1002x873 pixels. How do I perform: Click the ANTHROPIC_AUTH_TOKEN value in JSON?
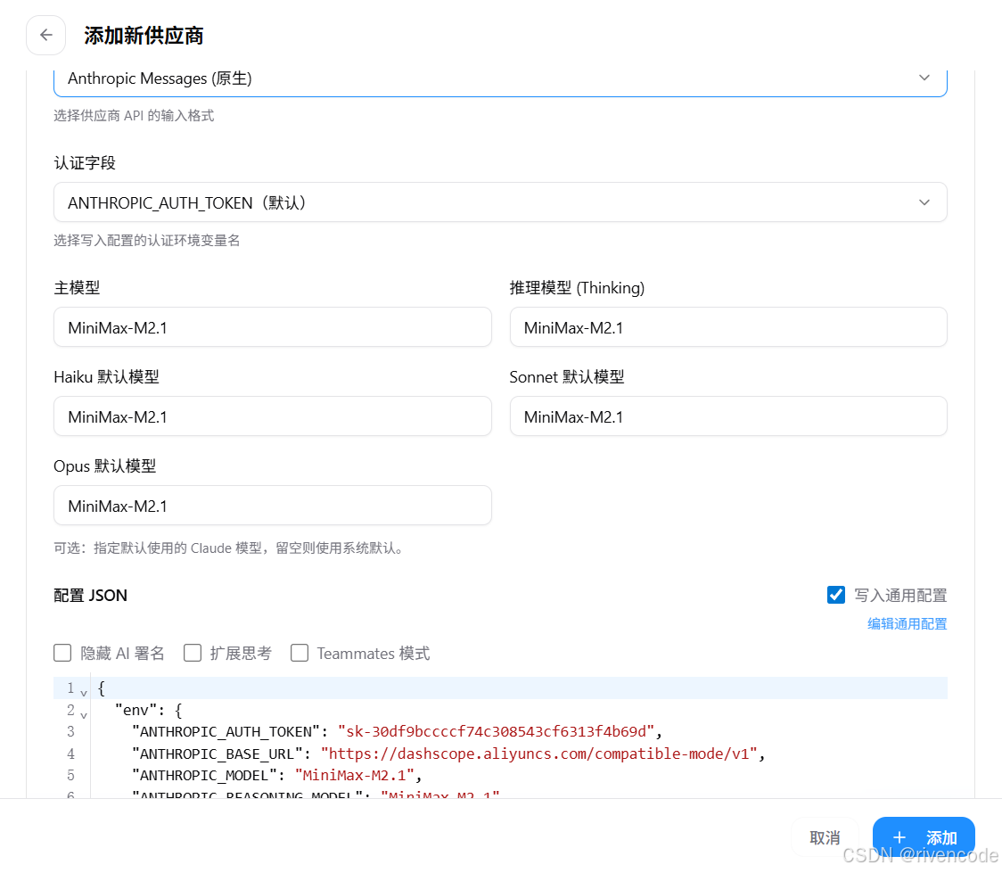click(496, 732)
